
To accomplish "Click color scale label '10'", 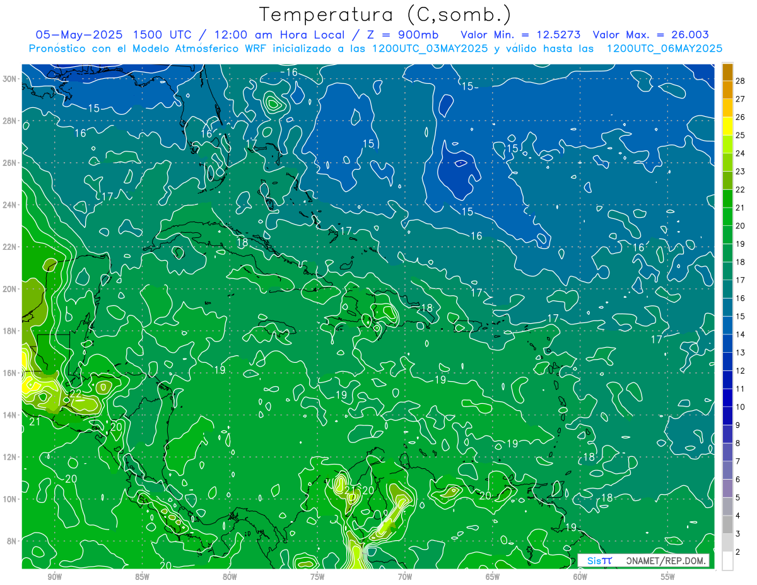I will (741, 407).
